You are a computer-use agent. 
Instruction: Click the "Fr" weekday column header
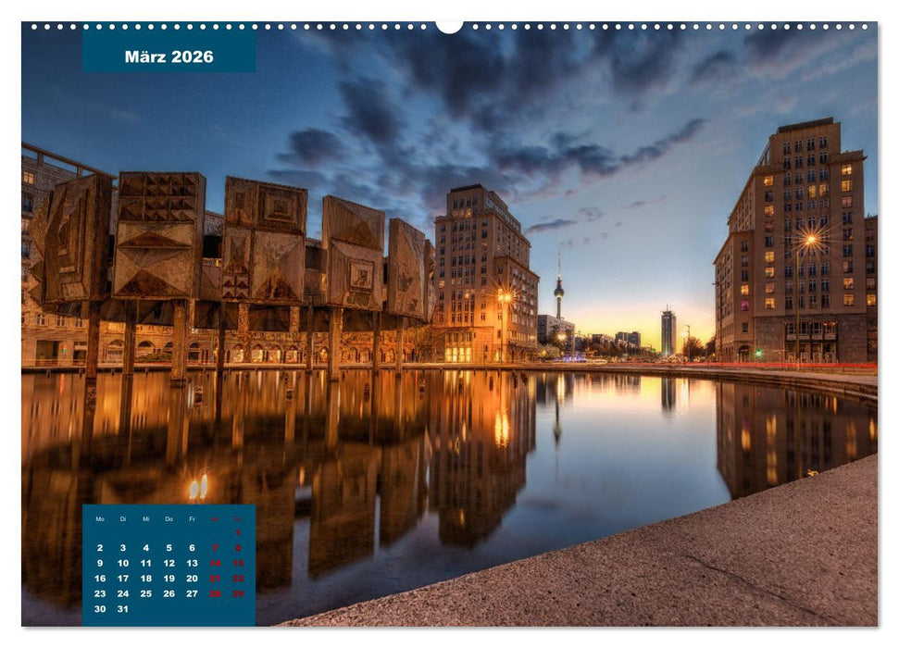[193, 519]
